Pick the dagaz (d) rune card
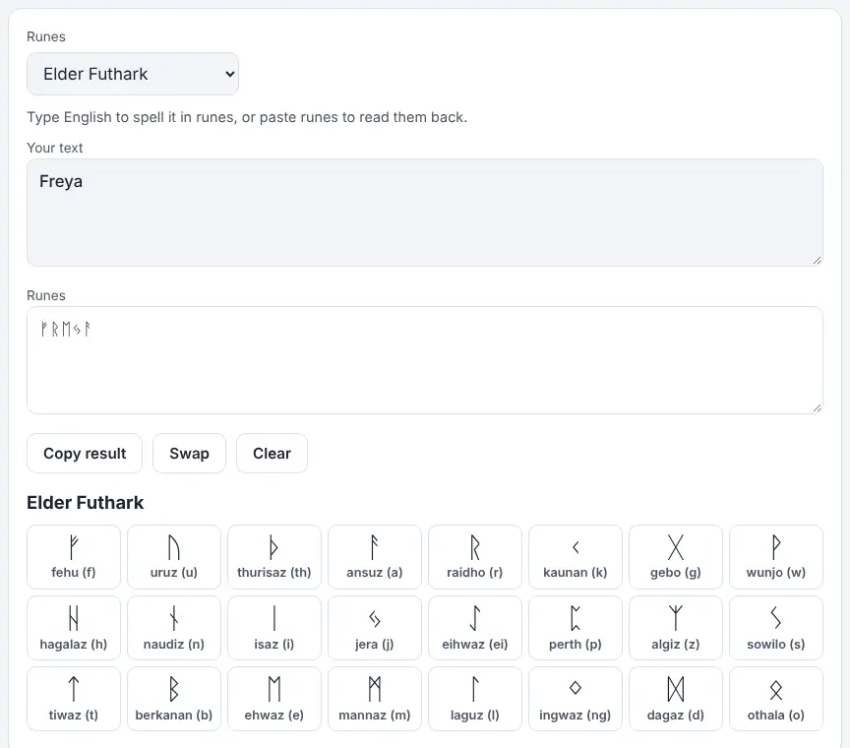The height and width of the screenshot is (748, 850). point(676,699)
